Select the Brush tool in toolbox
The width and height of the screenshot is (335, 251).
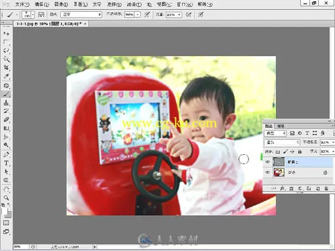click(6, 94)
